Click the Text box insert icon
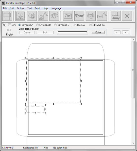The height and width of the screenshot is (151, 137). point(68,16)
